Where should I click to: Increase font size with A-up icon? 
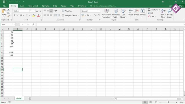(x=37, y=11)
